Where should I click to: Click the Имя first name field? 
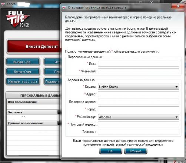(139, 64)
